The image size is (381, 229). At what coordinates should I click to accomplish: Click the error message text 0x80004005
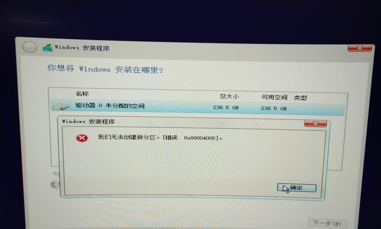[160, 137]
